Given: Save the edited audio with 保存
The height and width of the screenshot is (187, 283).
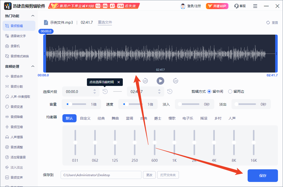Looking at the screenshot, I should [x=263, y=175].
